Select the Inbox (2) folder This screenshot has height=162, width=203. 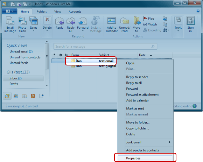23,78
